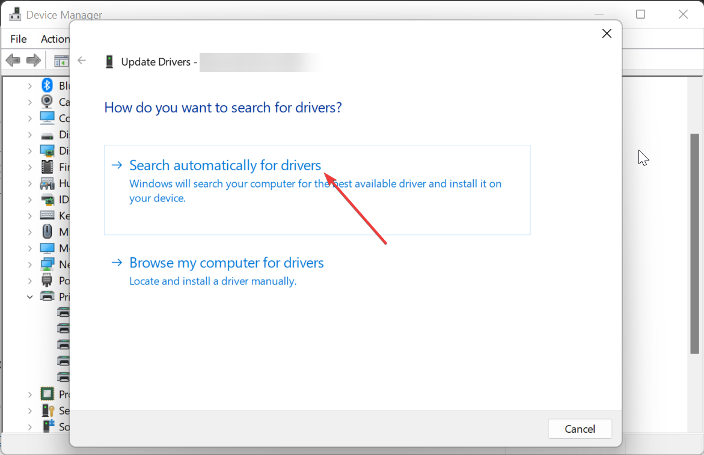Image resolution: width=704 pixels, height=455 pixels.
Task: Click the Bluetooth category icon in device tree
Action: tap(47, 85)
